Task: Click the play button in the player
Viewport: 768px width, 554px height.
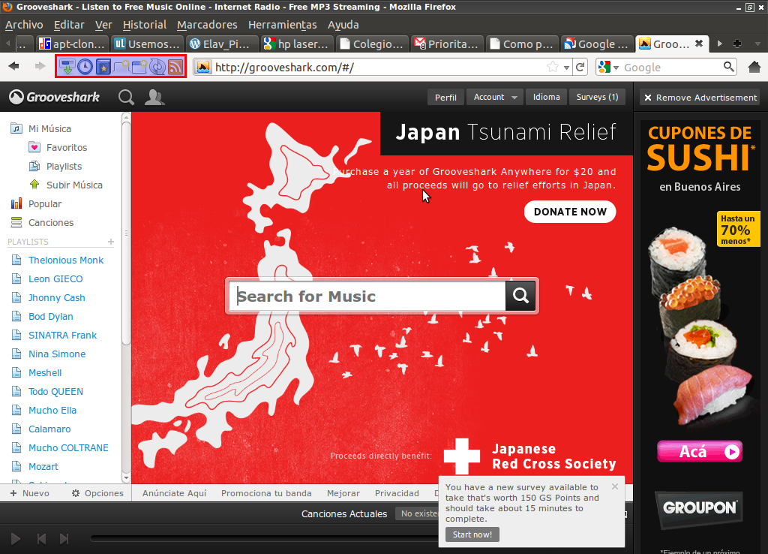Action: pos(16,539)
